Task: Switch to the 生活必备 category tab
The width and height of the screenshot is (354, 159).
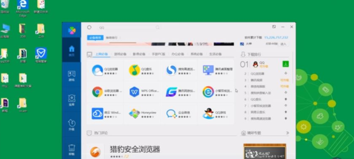Action: point(215,54)
